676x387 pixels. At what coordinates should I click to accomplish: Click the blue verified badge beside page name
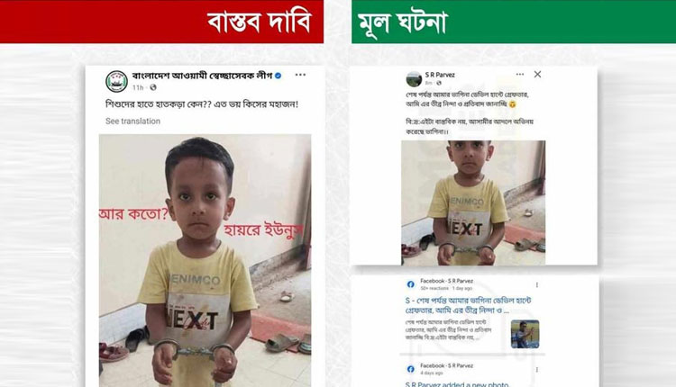[279, 76]
